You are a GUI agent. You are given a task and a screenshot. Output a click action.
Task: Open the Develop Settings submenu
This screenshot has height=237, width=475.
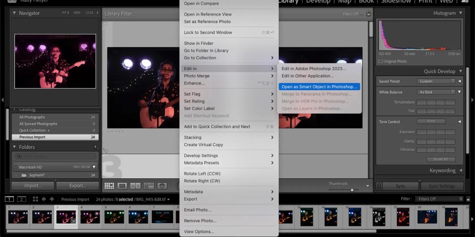point(229,155)
